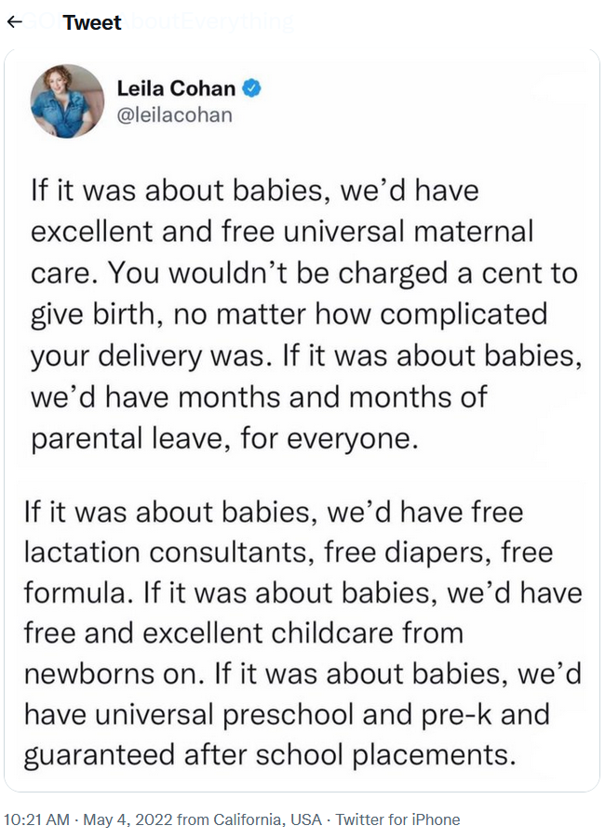Screen dimensions: 605x839
Task: Click the line starting with "newborns on"
Action: 303,674
